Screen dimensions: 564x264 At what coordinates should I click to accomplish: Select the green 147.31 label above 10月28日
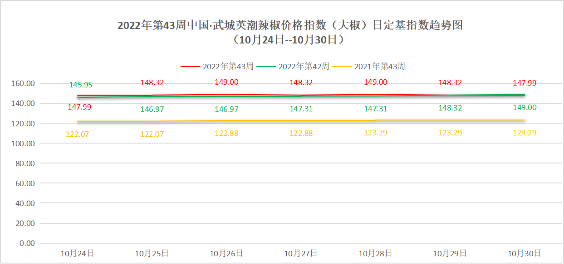(x=375, y=109)
